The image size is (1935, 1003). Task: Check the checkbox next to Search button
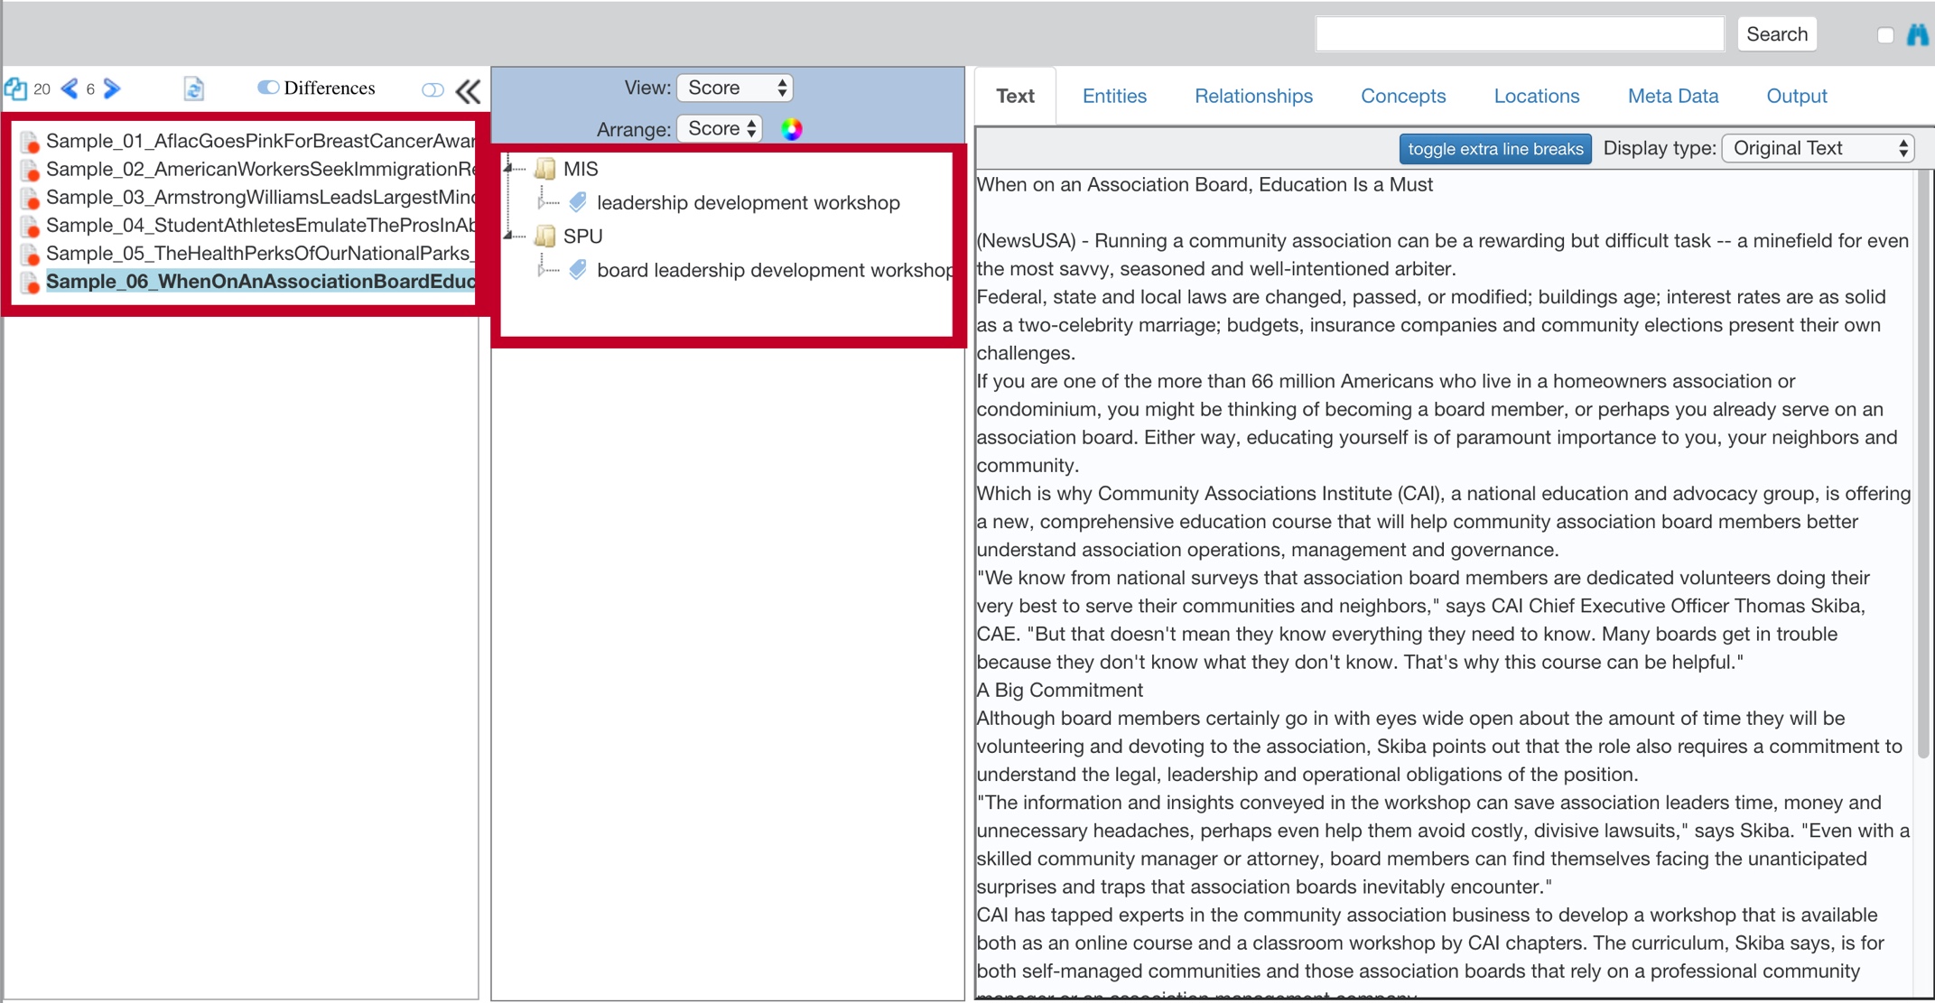pos(1885,35)
